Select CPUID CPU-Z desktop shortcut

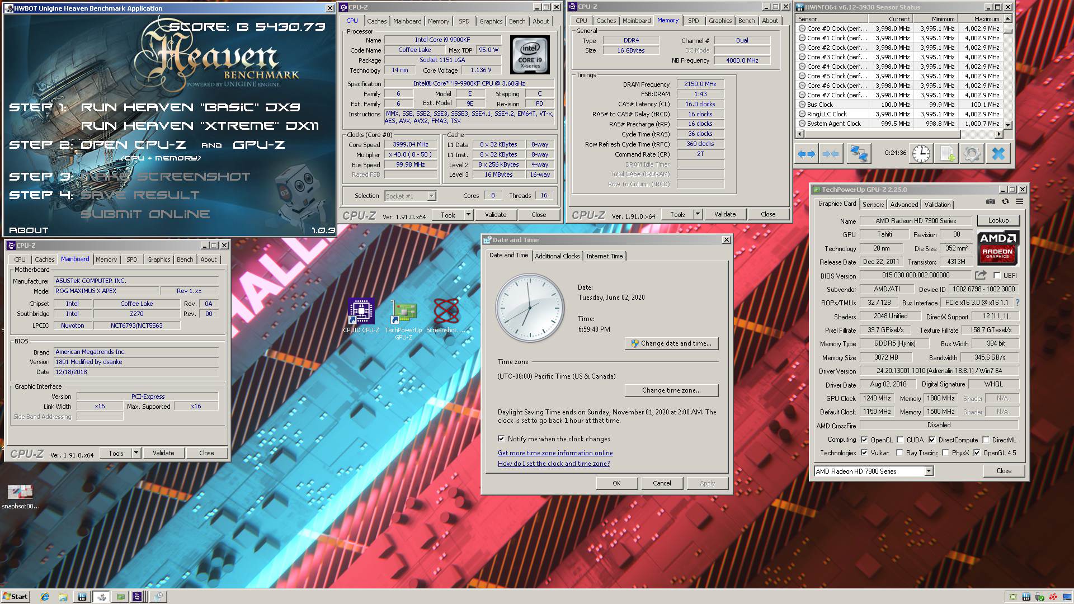point(361,316)
